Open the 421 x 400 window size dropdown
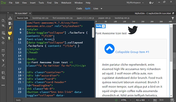The width and height of the screenshot is (176, 102). 143,100
